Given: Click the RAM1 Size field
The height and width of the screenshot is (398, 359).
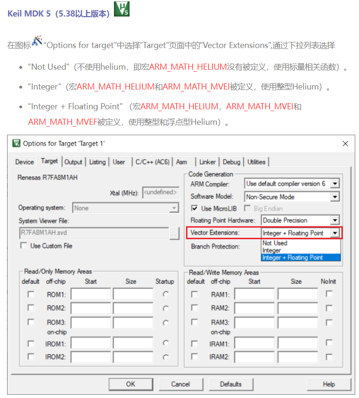Looking at the screenshot, I should (x=298, y=294).
